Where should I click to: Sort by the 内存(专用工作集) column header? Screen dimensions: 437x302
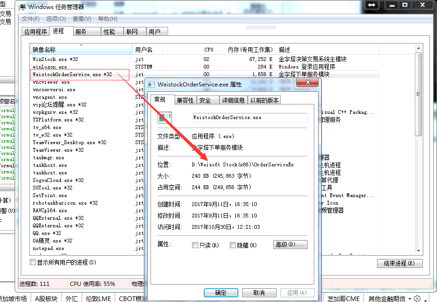click(245, 50)
